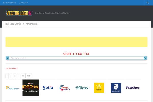Viewport: 153px width, 102px height.
Task: Open the yellow Alamanda logo thumbnail
Action: (99, 88)
